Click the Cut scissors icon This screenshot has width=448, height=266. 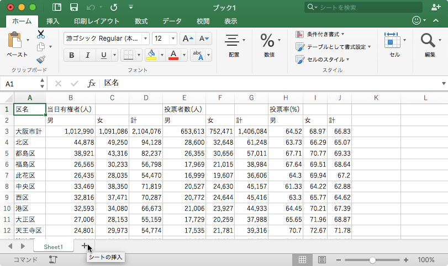pyautogui.click(x=41, y=34)
